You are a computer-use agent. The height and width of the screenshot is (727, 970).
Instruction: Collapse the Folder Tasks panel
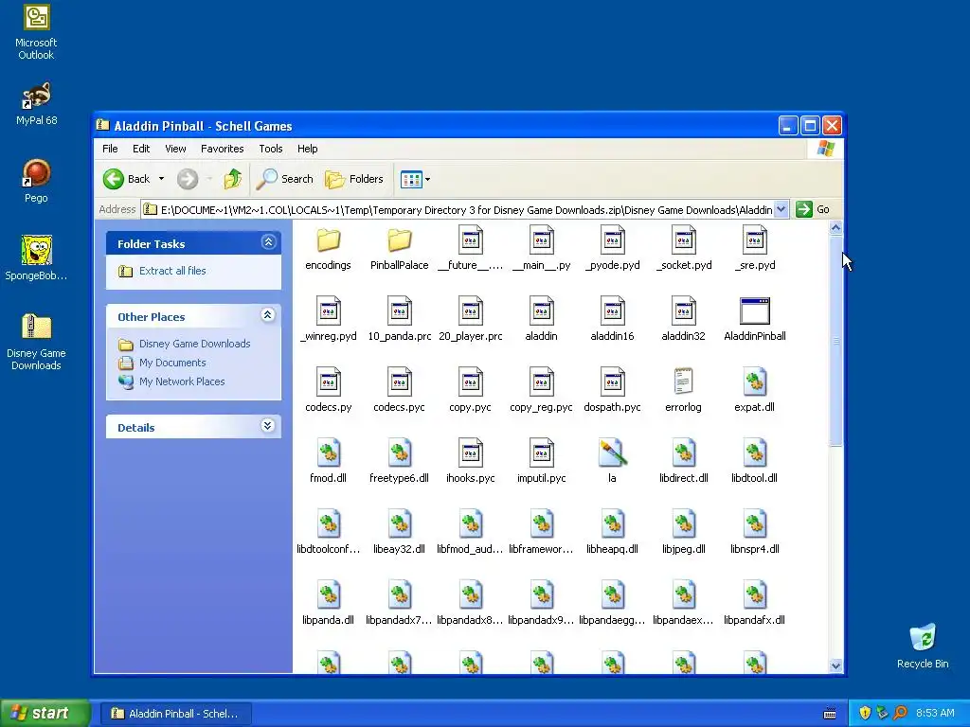(x=268, y=242)
